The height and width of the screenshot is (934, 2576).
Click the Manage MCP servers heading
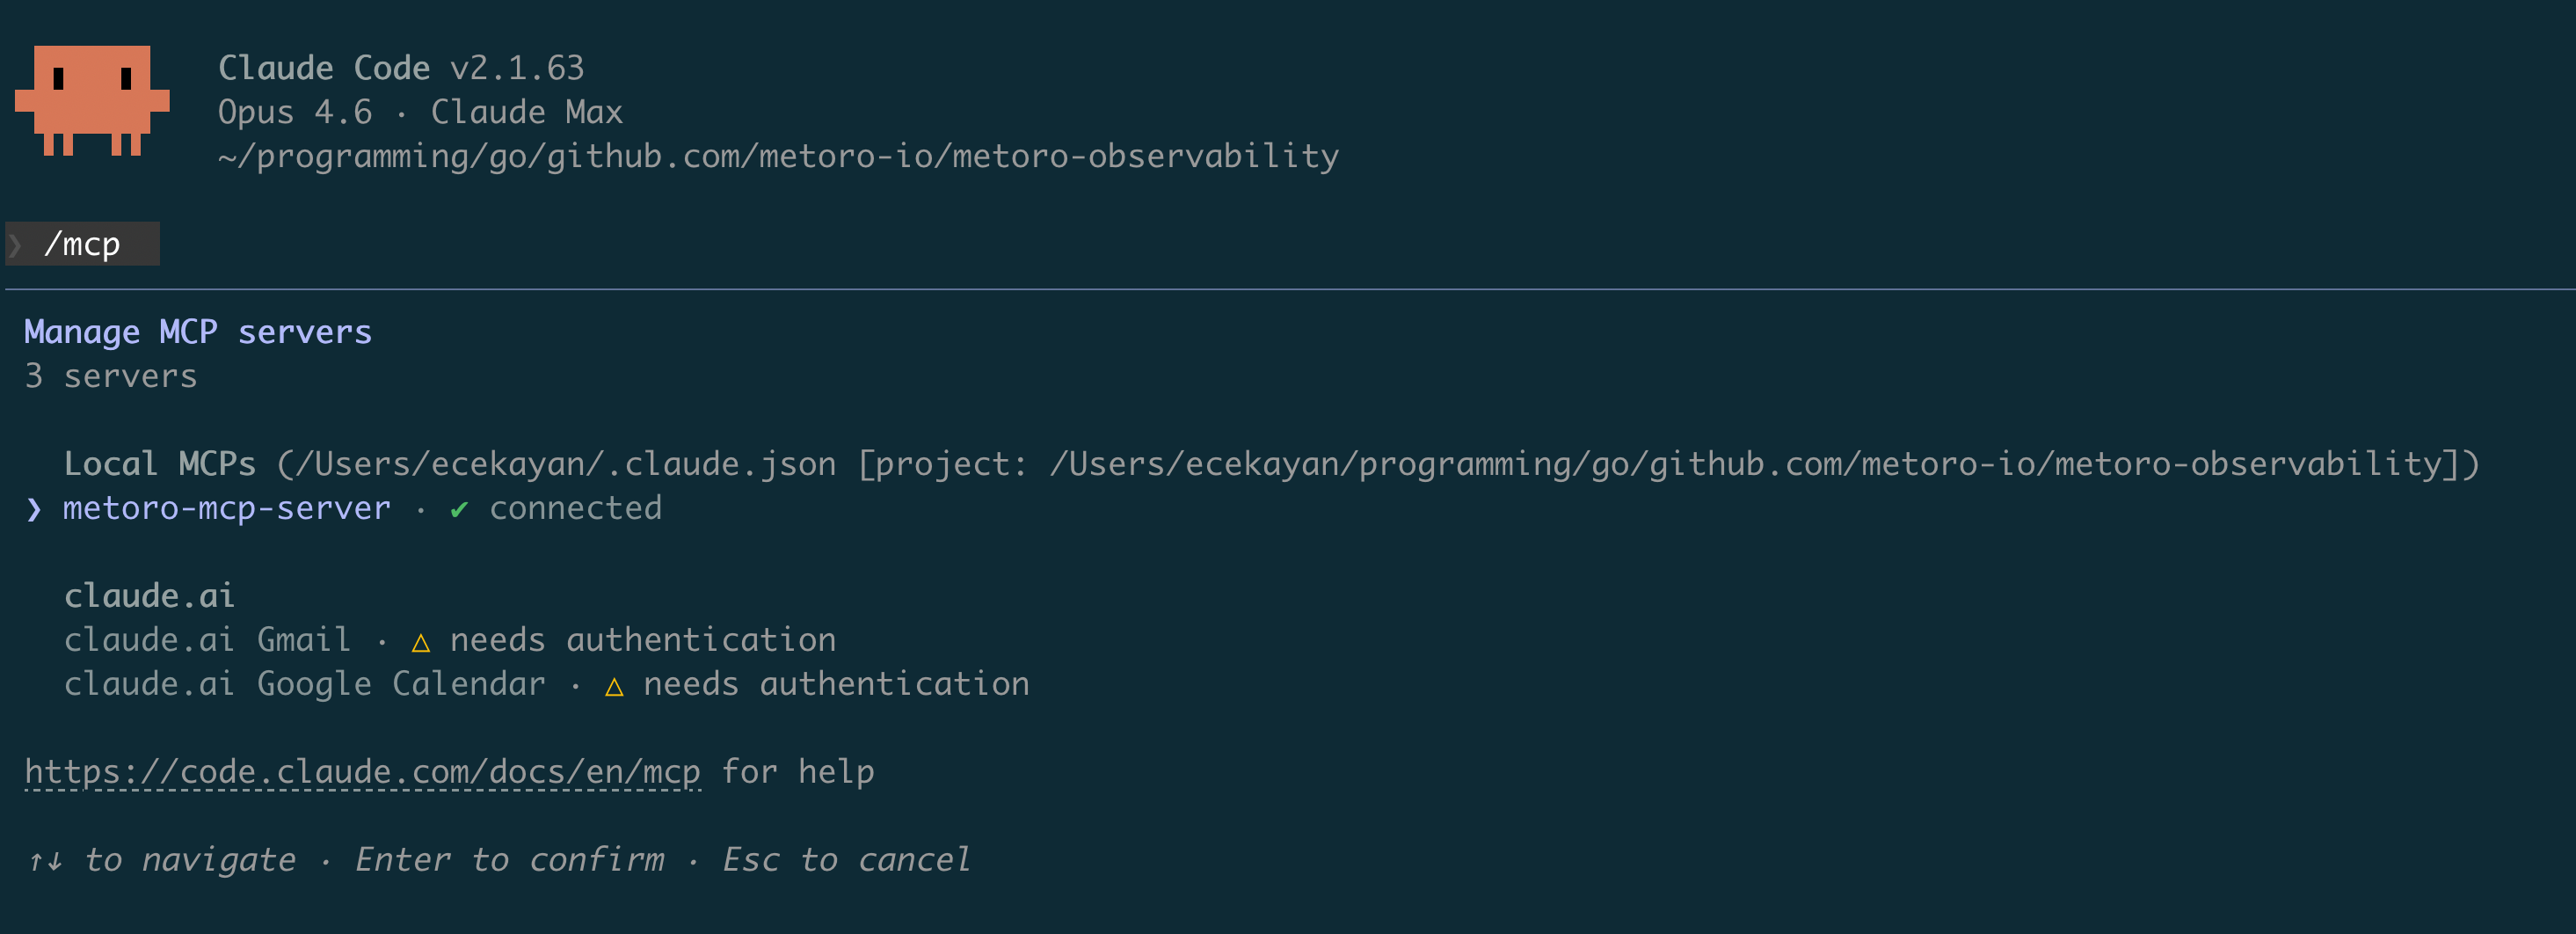(198, 332)
